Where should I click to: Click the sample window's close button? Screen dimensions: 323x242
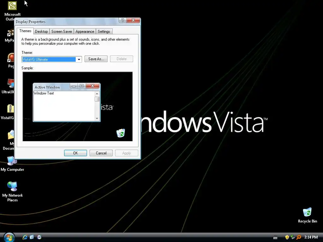click(x=93, y=86)
